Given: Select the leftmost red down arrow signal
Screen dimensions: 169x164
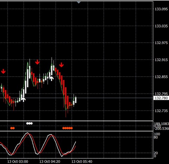Looking at the screenshot, I should coord(4,71).
